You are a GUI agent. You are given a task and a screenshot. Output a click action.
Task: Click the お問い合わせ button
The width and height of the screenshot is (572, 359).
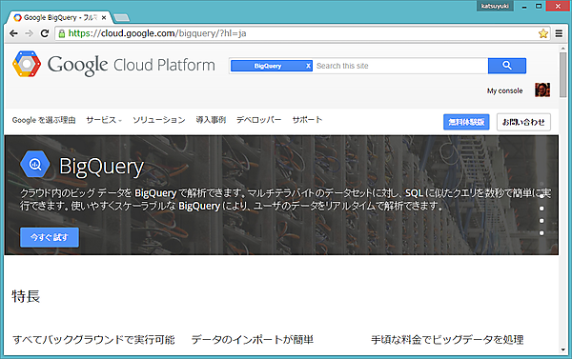pos(523,122)
